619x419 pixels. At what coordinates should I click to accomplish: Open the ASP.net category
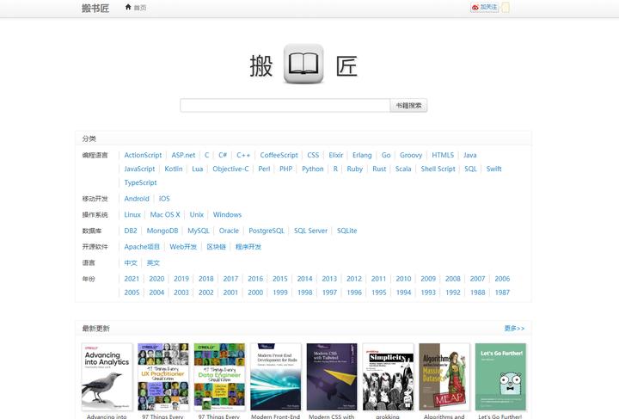[x=183, y=155]
